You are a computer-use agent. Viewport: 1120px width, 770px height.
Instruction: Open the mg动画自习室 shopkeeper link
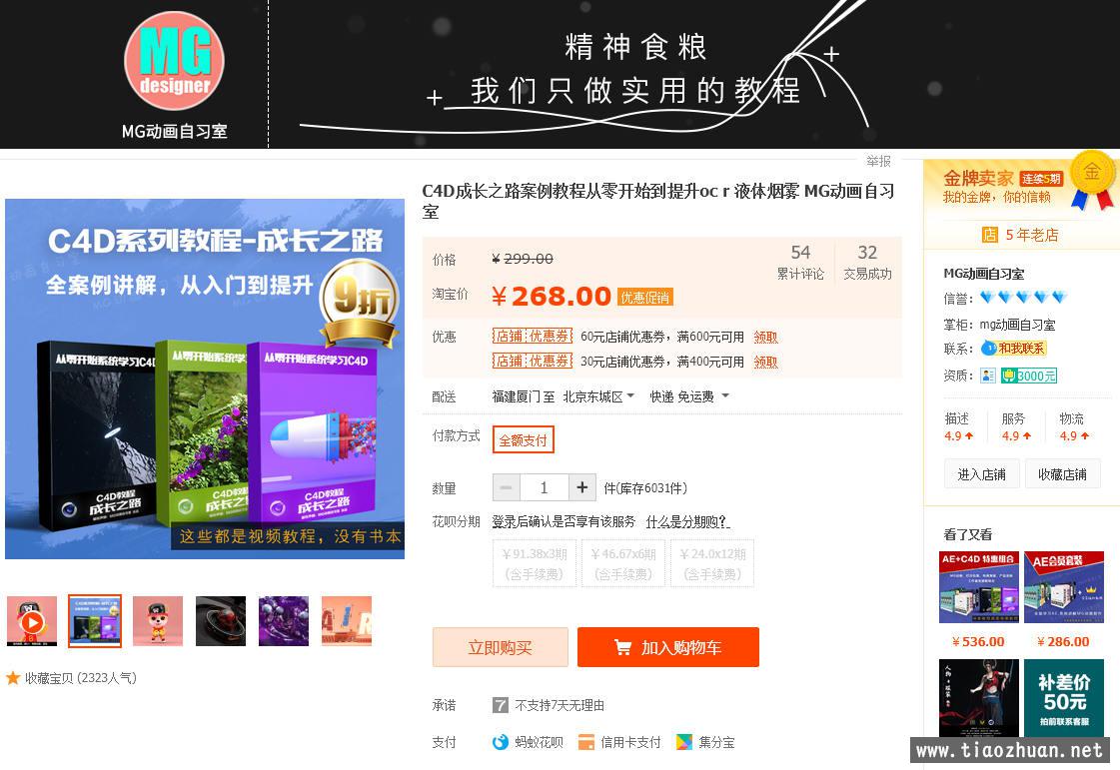[1017, 325]
